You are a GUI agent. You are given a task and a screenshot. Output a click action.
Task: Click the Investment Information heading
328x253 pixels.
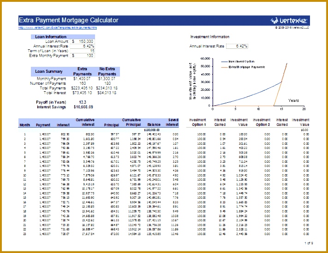tap(210, 37)
